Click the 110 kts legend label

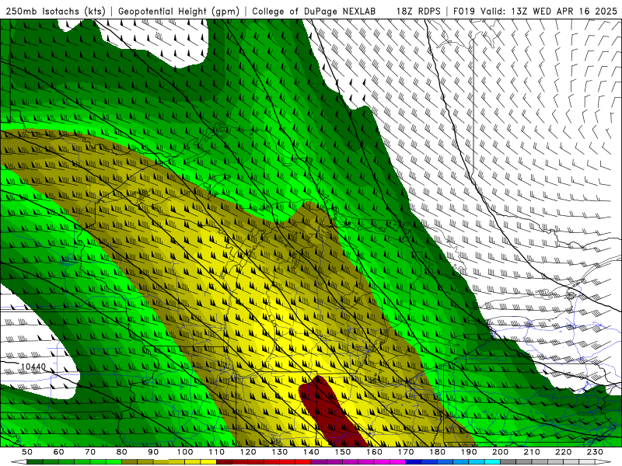(217, 452)
